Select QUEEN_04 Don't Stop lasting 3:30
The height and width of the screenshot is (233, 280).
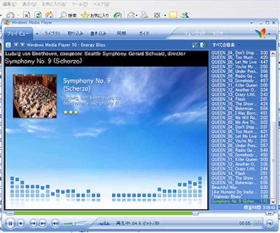point(239,53)
